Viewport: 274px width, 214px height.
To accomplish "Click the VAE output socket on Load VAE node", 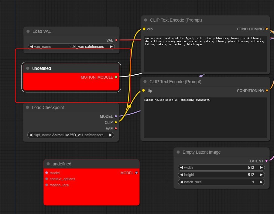I will coord(116,40).
